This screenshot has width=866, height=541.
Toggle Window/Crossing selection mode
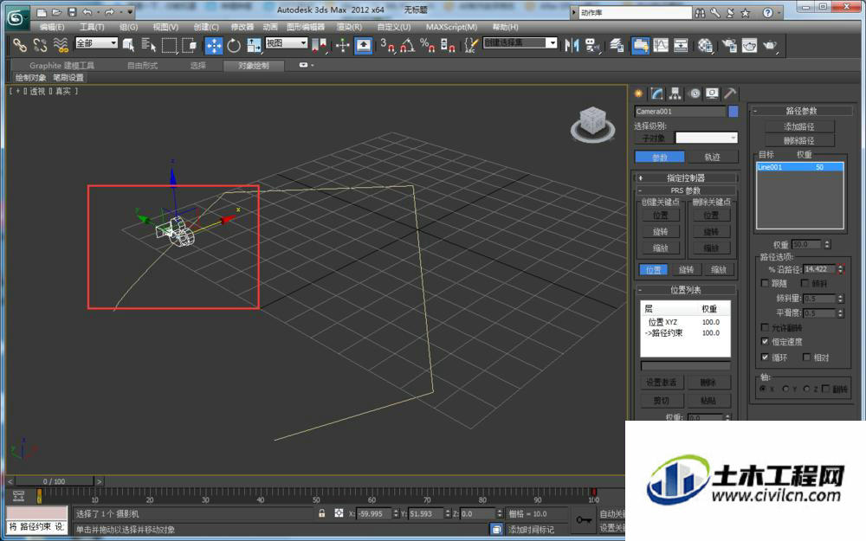tap(190, 45)
